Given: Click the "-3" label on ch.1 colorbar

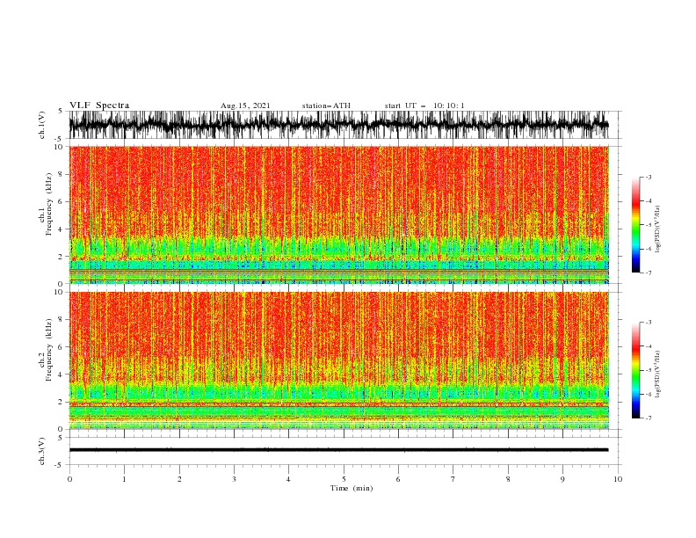Looking at the screenshot, I should pyautogui.click(x=649, y=177).
